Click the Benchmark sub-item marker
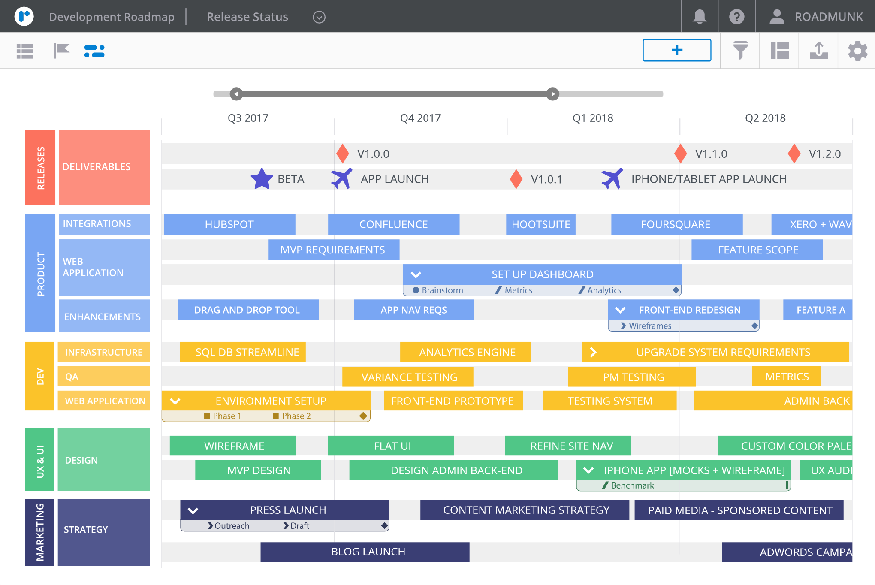This screenshot has width=875, height=585. click(x=605, y=485)
